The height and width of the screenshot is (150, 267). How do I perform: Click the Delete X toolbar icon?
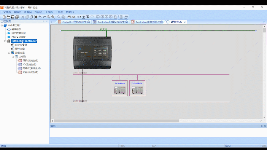[36, 17]
